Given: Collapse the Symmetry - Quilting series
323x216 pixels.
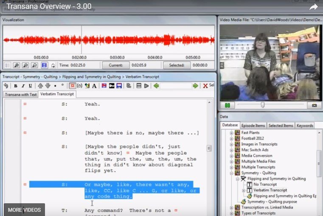Looking at the screenshot, I should tap(231, 173).
